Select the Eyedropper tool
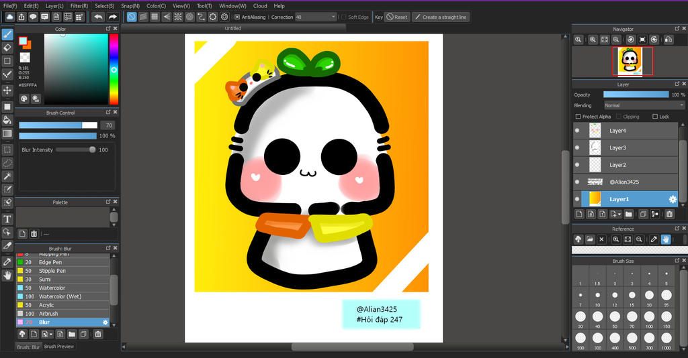688x358 pixels. pyautogui.click(x=7, y=261)
